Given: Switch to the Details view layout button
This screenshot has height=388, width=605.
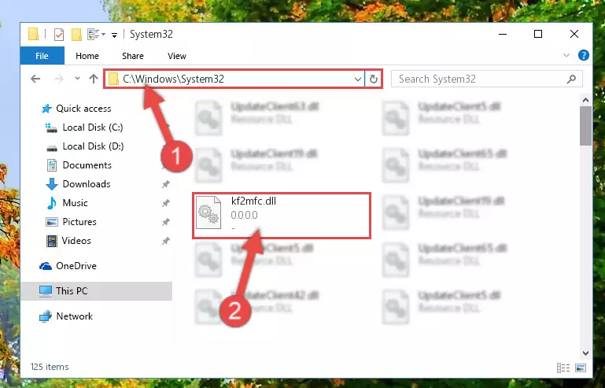Looking at the screenshot, I should click(x=563, y=368).
